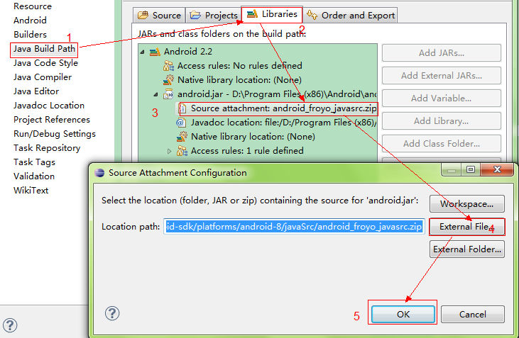Select the Javadoc location entry
This screenshot has height=338, width=519.
point(284,123)
